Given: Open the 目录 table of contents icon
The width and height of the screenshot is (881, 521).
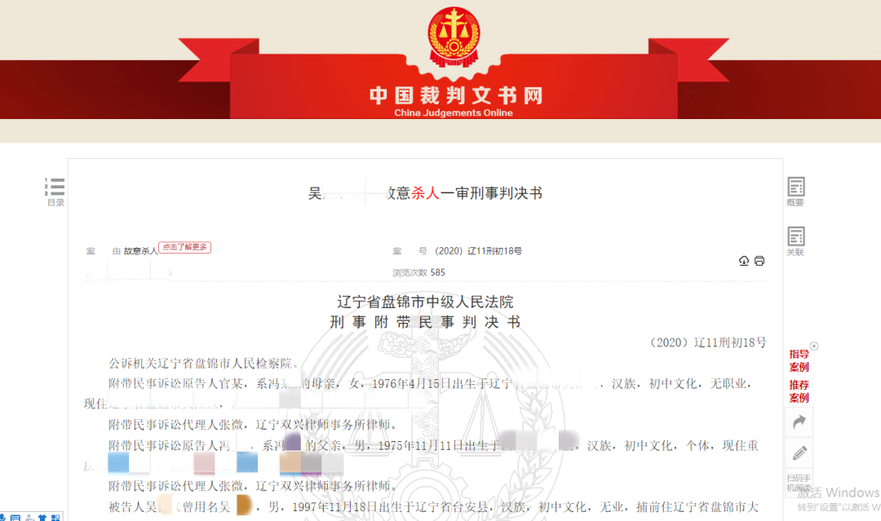Looking at the screenshot, I should (x=55, y=190).
